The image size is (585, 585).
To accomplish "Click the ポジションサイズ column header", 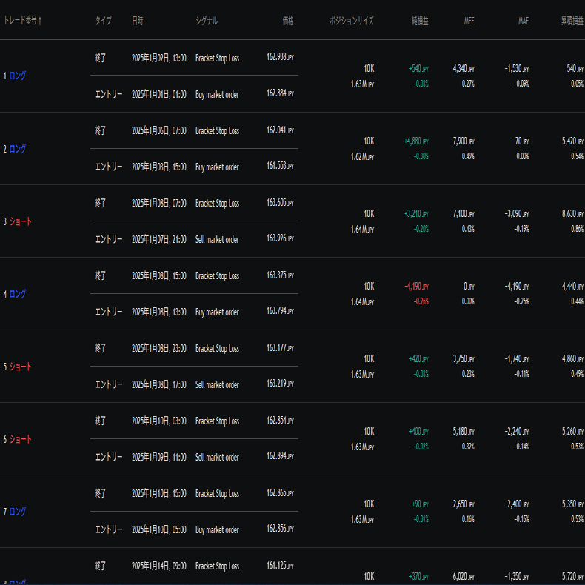I will [x=352, y=21].
